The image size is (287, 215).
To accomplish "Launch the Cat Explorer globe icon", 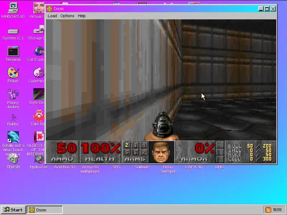I will coord(39,51).
